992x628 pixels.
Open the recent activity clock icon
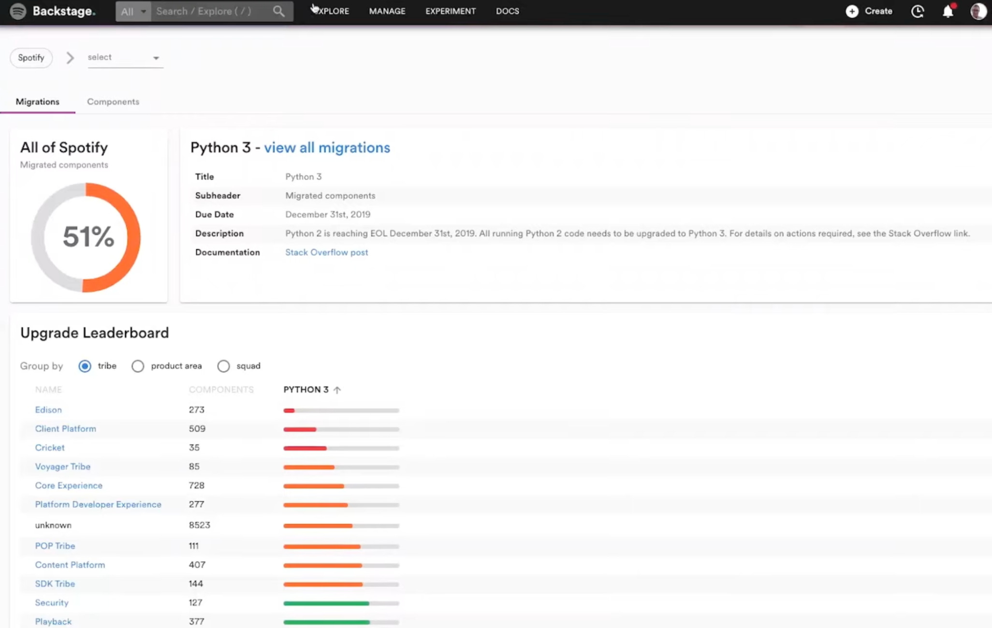coord(918,11)
